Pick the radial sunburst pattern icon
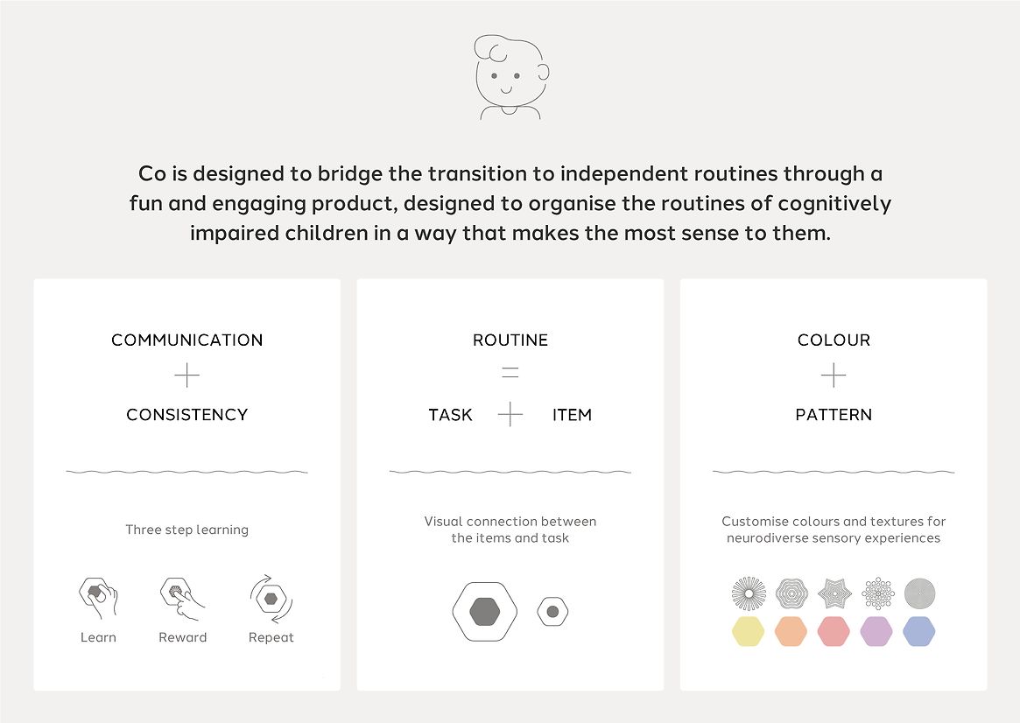1020x723 pixels. (x=749, y=593)
